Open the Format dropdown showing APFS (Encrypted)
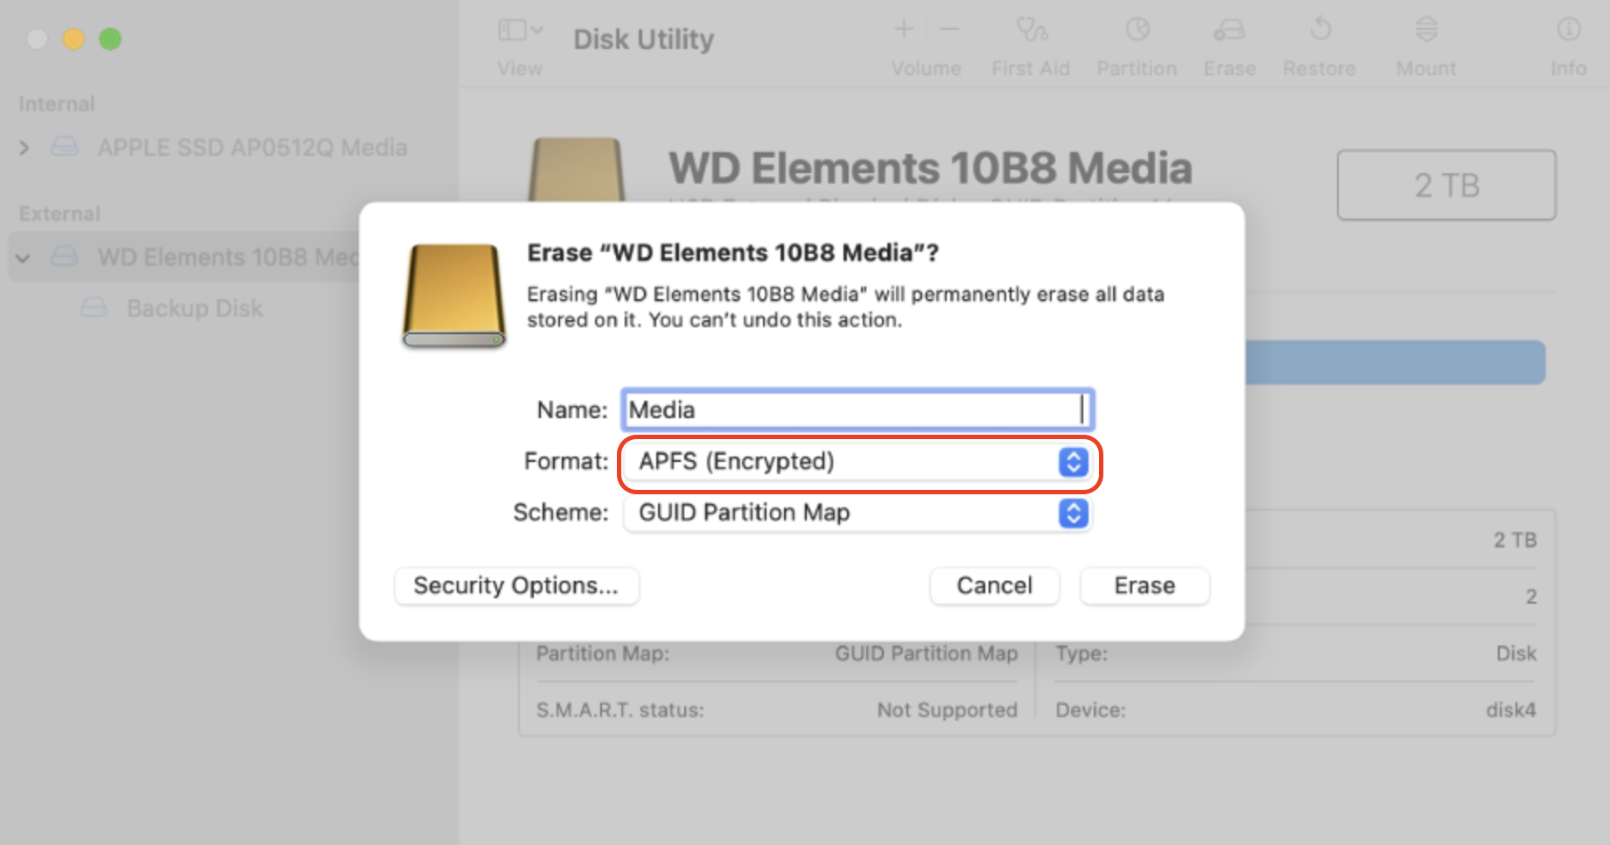The image size is (1610, 845). pyautogui.click(x=1071, y=462)
